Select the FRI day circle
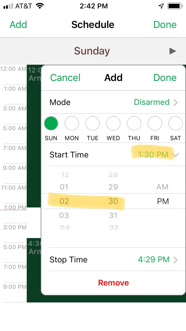186x331 pixels. click(155, 123)
